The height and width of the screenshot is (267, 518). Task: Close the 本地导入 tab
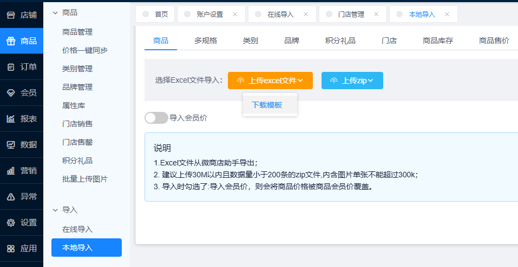click(x=447, y=14)
